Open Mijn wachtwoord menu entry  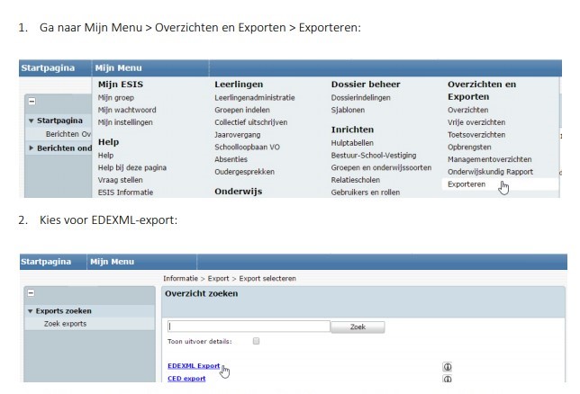pyautogui.click(x=127, y=110)
